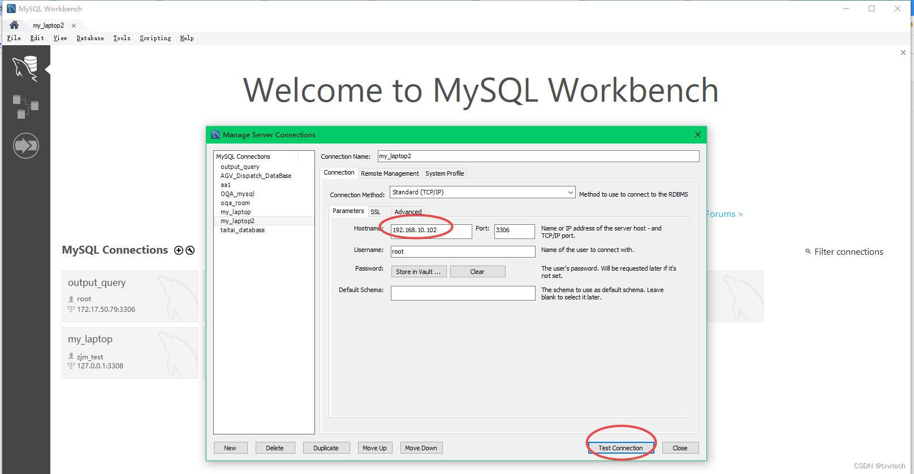Open the home screen tab icon
Screen dimensions: 914x474
(x=14, y=25)
